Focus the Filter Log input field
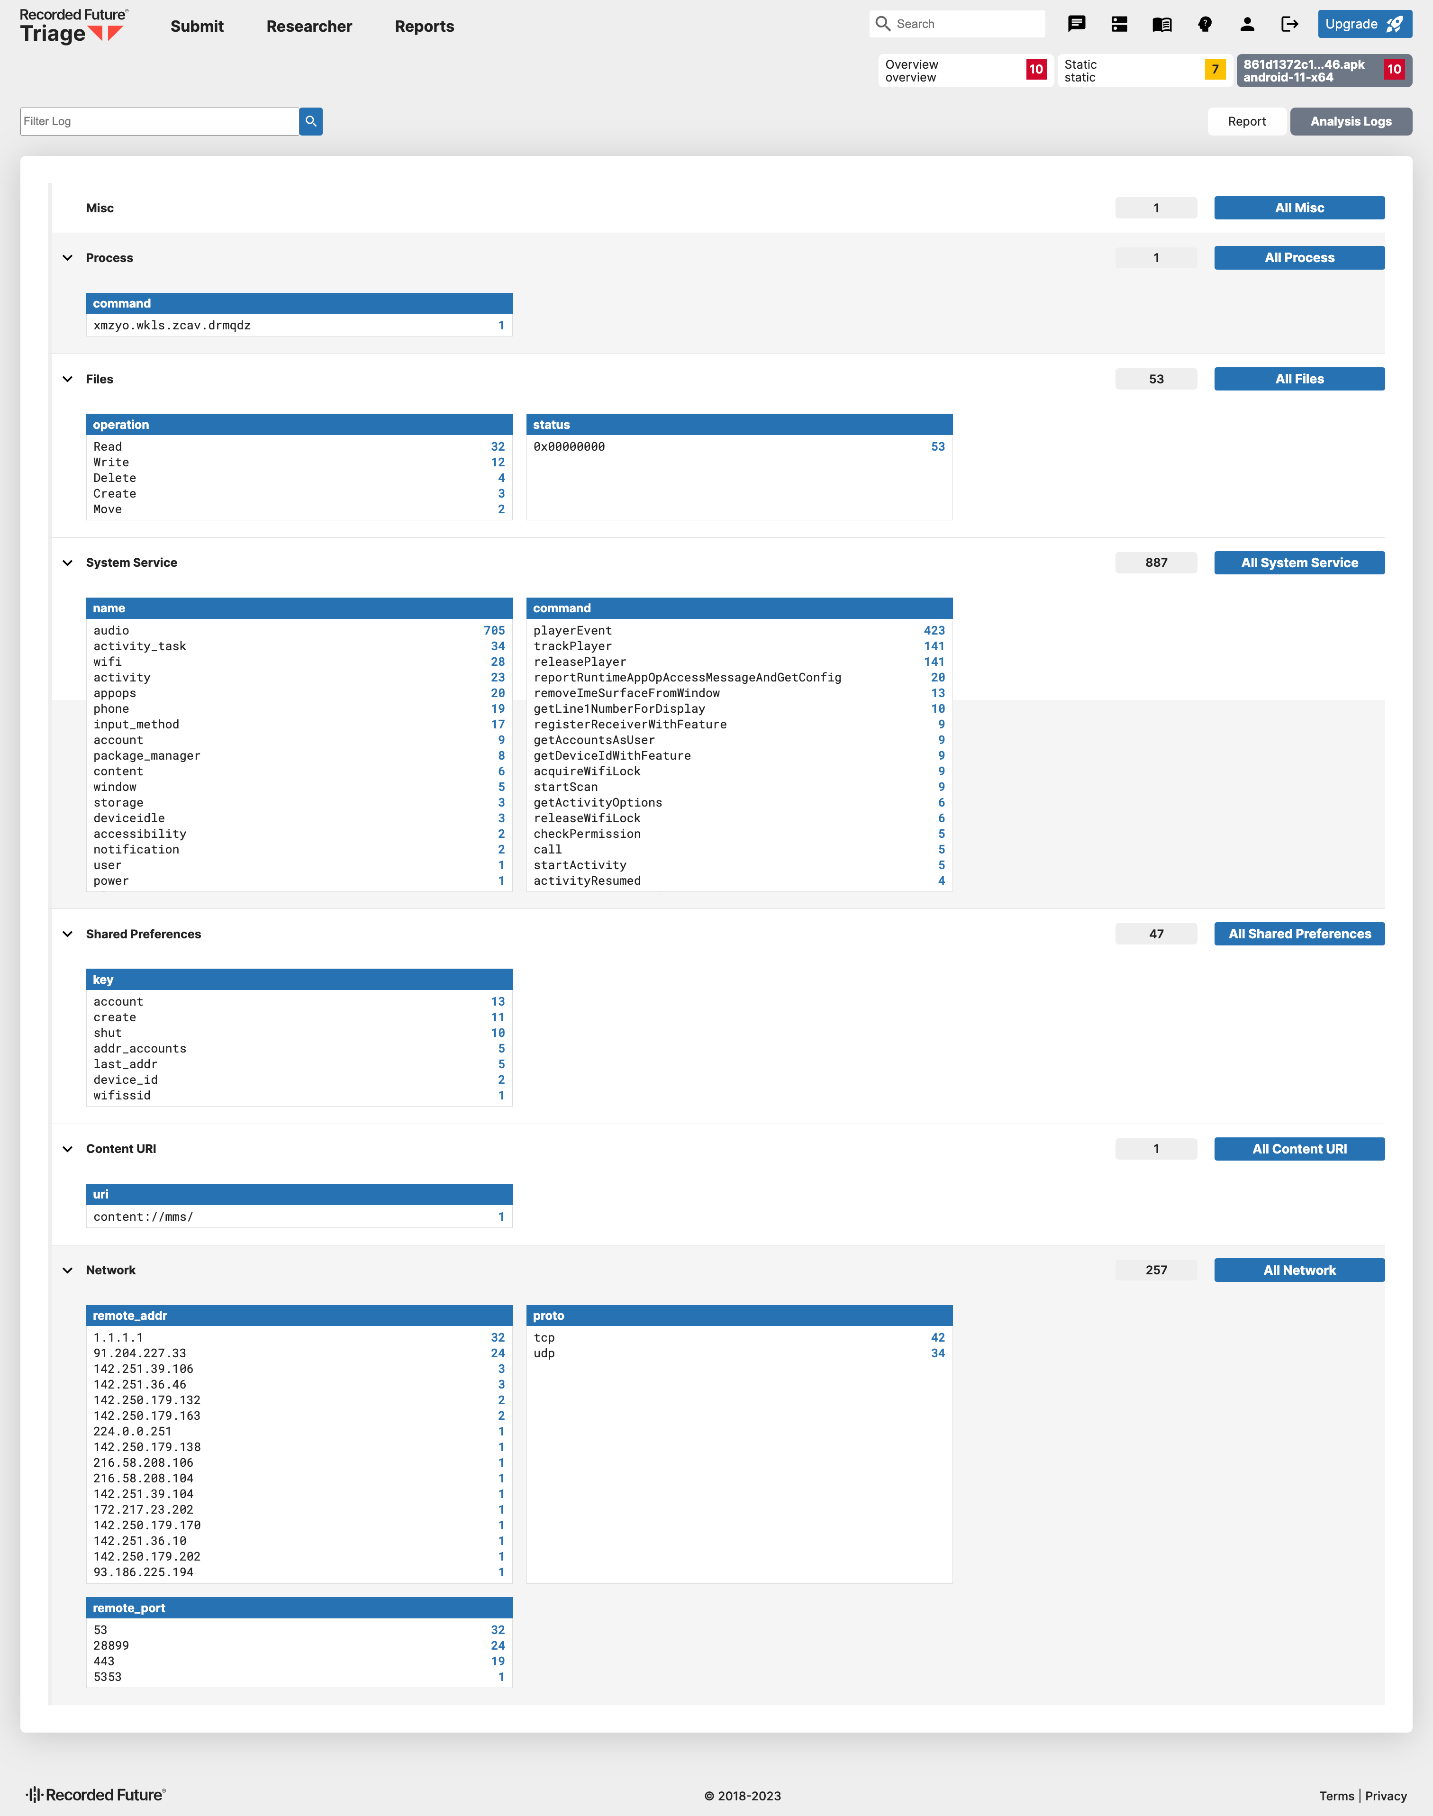Image resolution: width=1433 pixels, height=1816 pixels. click(159, 122)
